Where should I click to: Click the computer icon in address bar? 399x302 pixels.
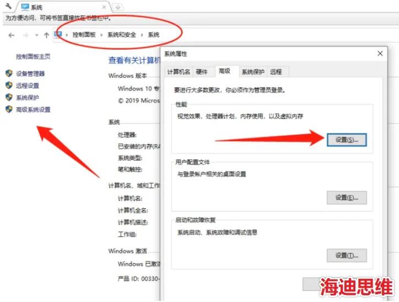pos(58,34)
